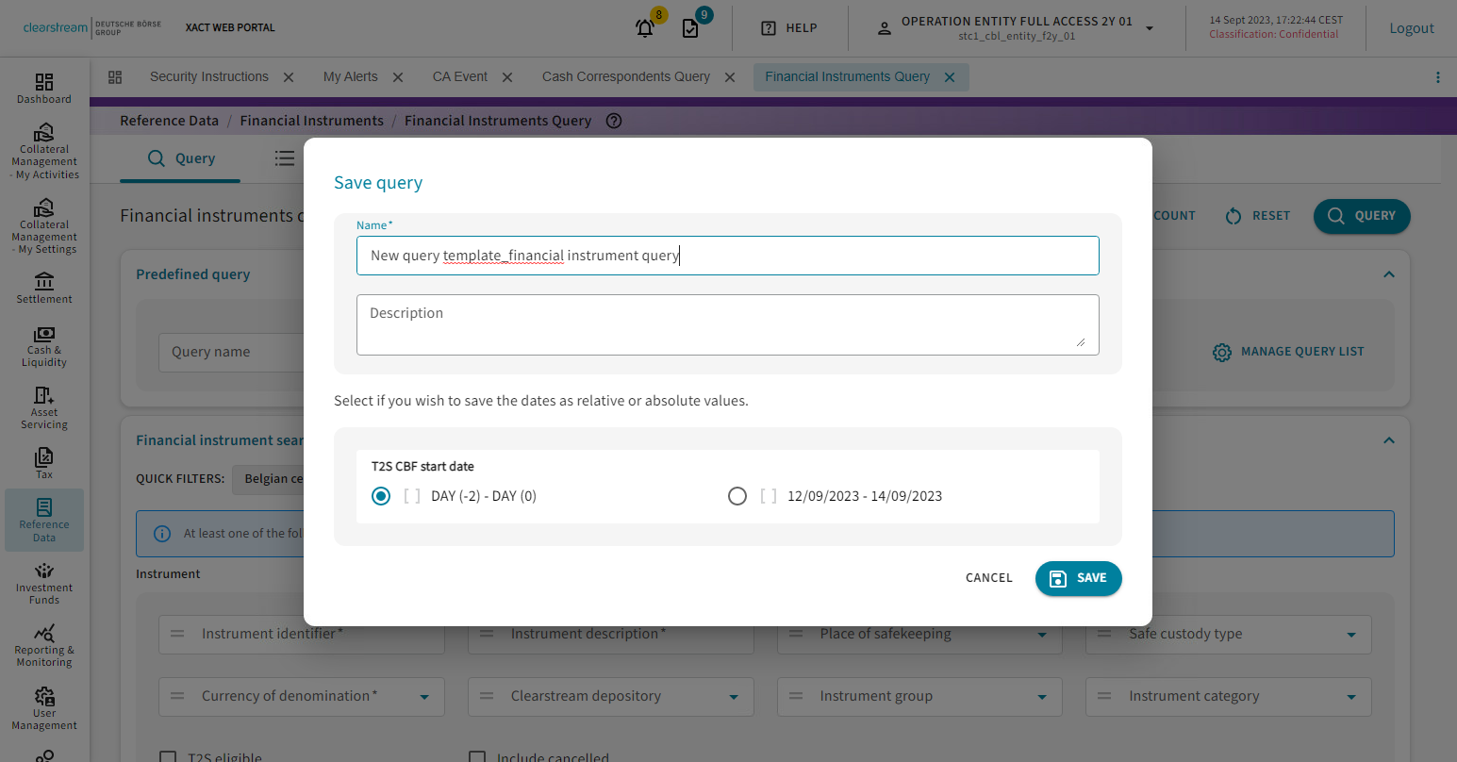Viewport: 1457px width, 762px height.
Task: Switch to Security Instructions tab
Action: click(208, 77)
